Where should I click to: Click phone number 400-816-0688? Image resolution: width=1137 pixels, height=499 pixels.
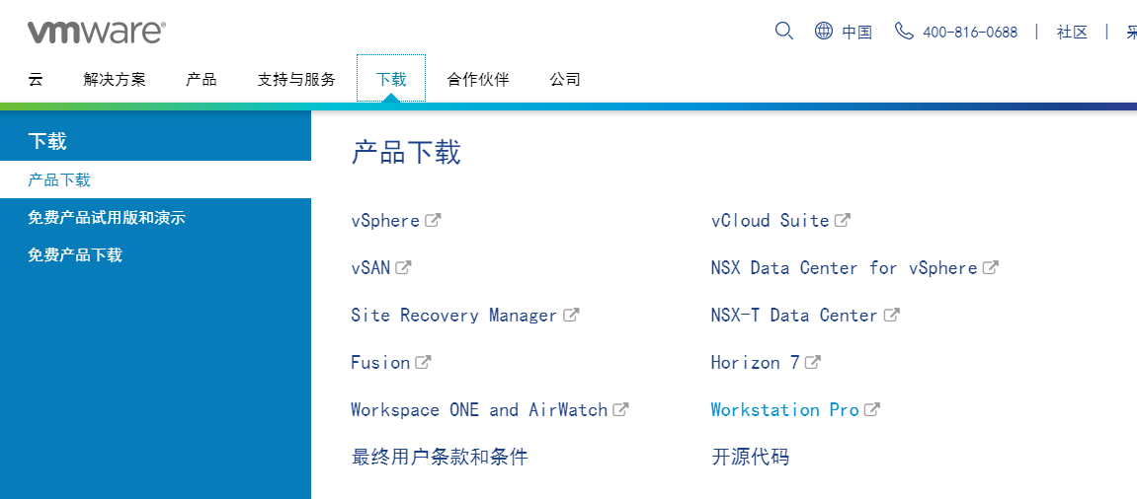coord(970,32)
